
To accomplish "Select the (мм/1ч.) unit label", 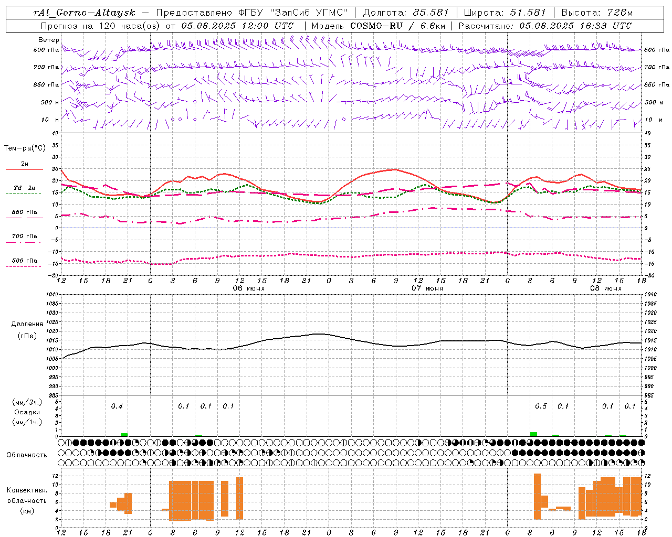I will (x=27, y=422).
